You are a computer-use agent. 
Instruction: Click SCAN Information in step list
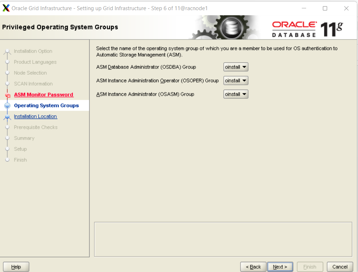coord(33,84)
